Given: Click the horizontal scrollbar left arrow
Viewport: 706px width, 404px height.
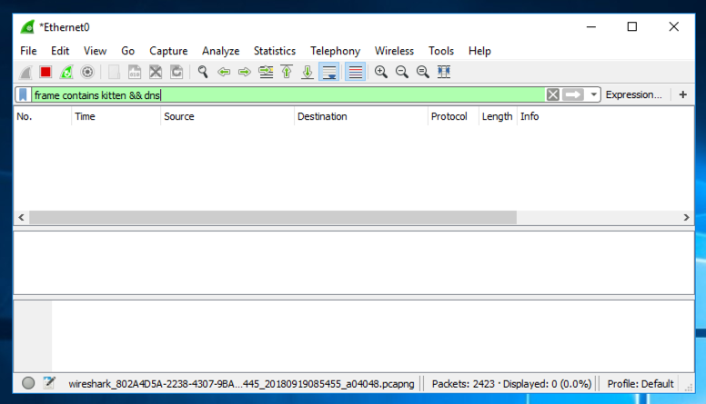Looking at the screenshot, I should (21, 218).
